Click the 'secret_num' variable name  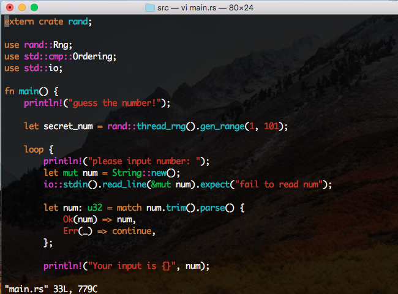[68, 126]
